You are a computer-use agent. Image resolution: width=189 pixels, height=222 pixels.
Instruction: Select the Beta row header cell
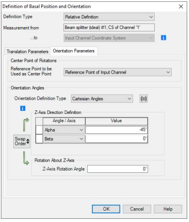click(39, 139)
